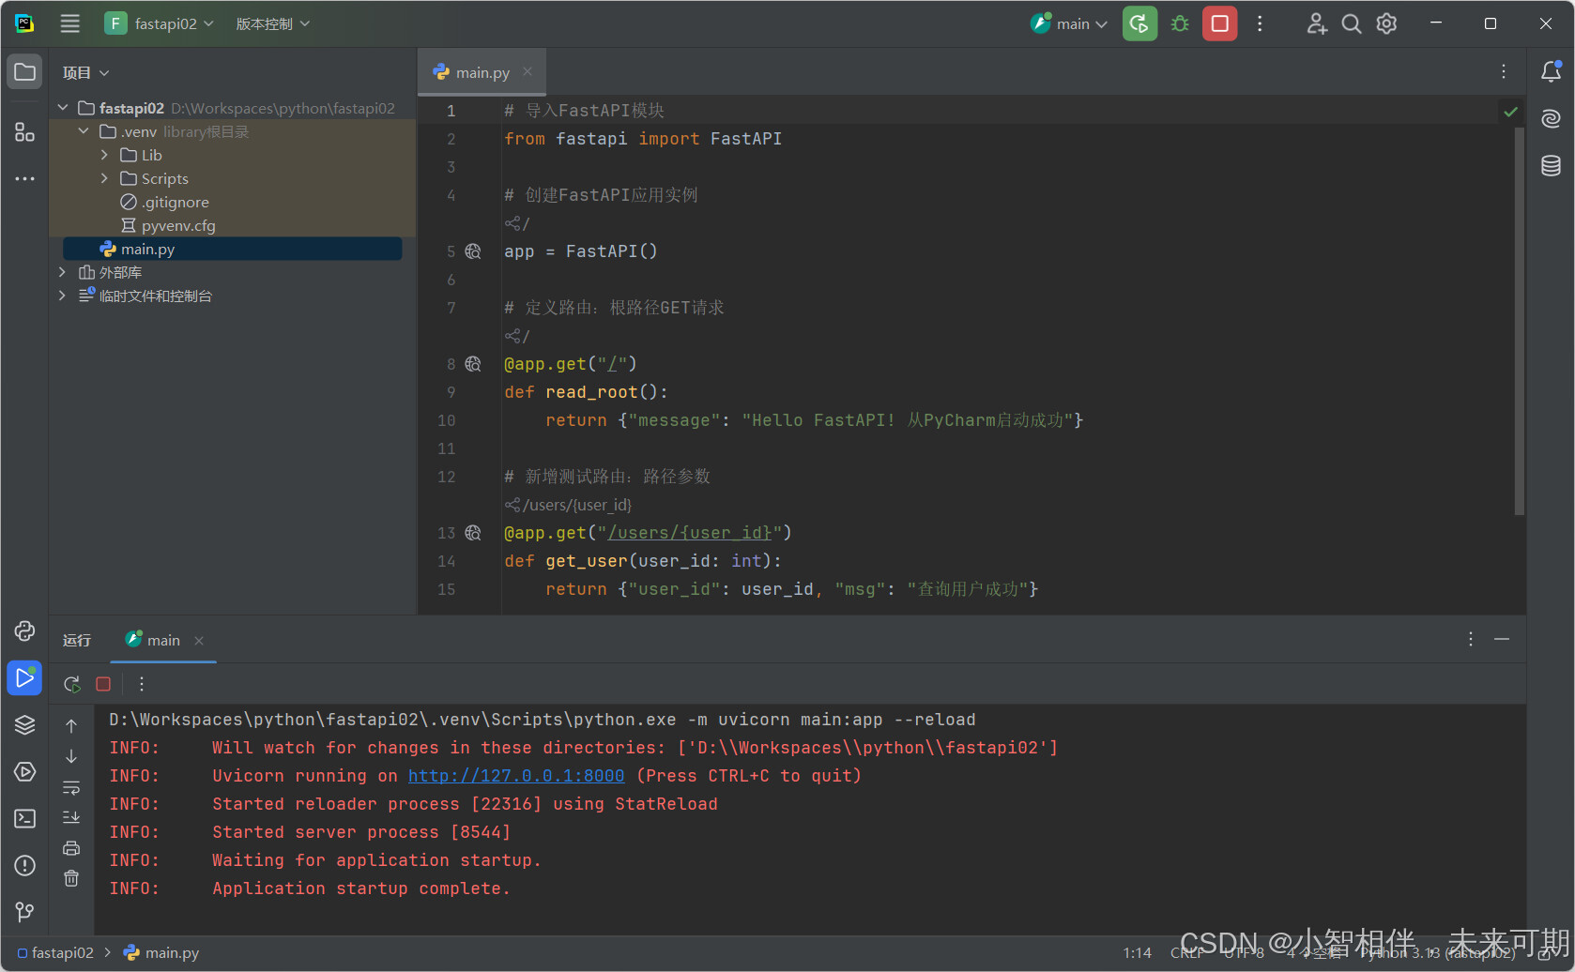Viewport: 1575px width, 972px height.
Task: Open the Git version control icon
Action: [x=24, y=912]
